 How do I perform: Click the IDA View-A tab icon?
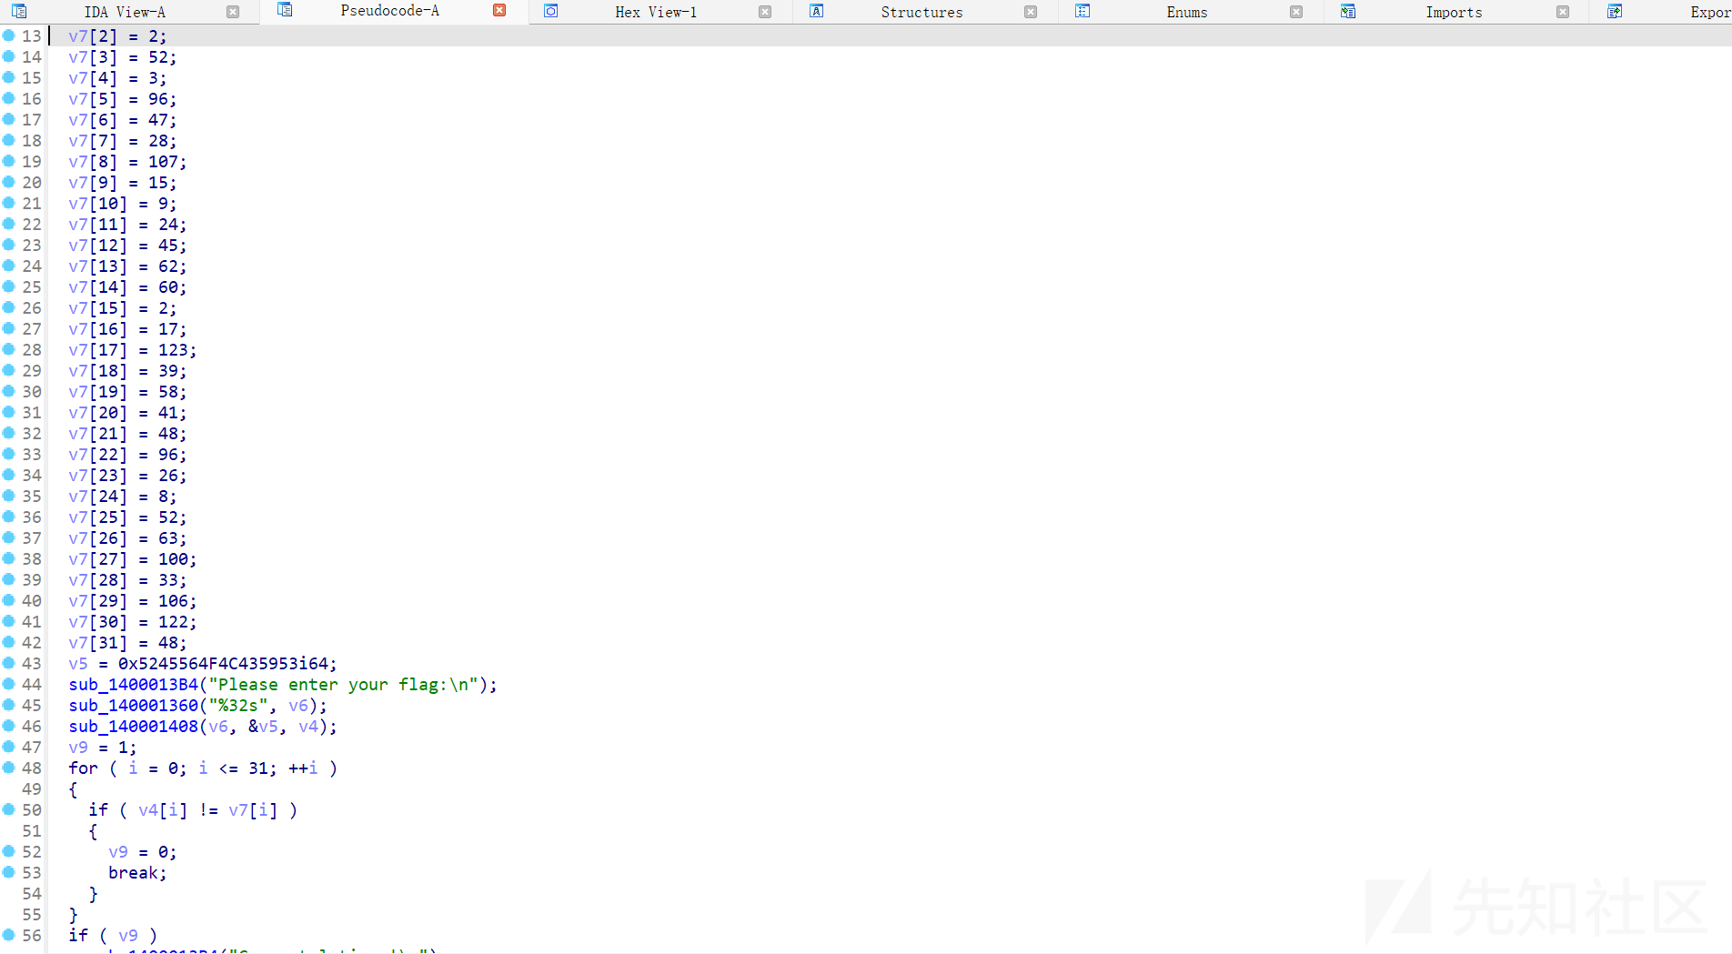pyautogui.click(x=19, y=12)
